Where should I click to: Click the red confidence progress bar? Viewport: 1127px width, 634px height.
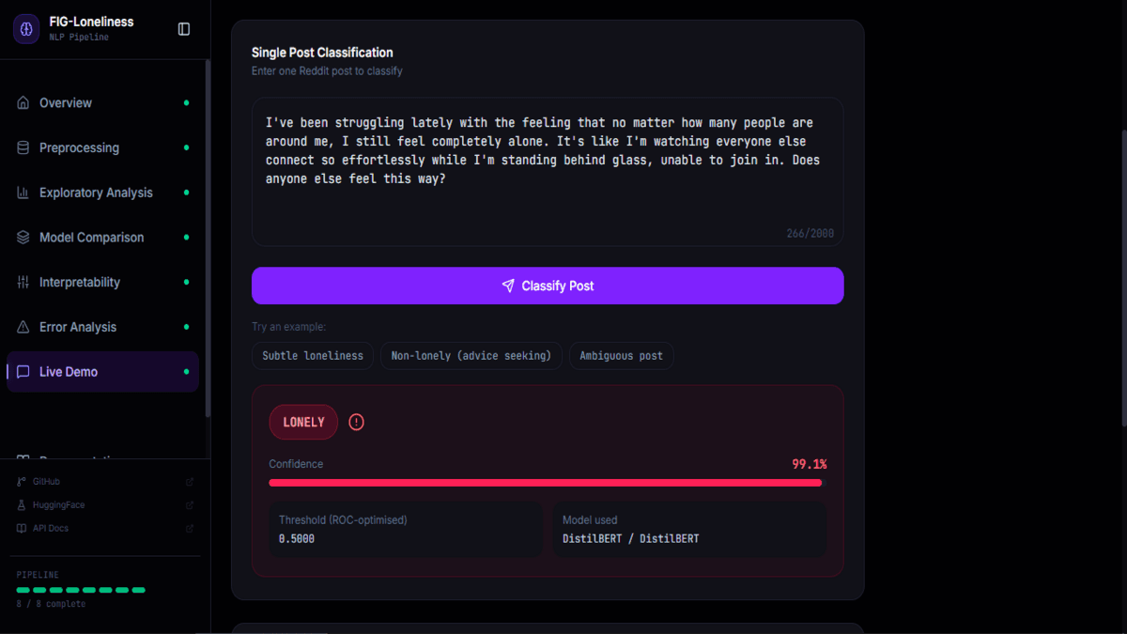[546, 483]
